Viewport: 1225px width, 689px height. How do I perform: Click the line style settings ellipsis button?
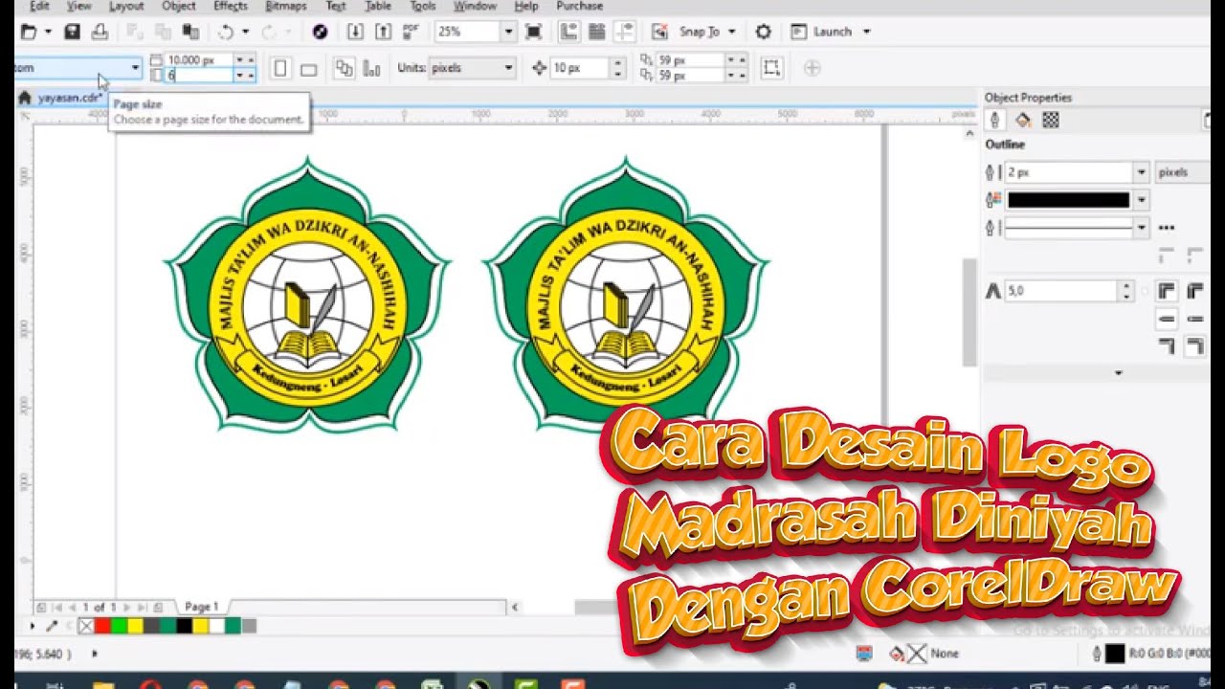click(1166, 228)
